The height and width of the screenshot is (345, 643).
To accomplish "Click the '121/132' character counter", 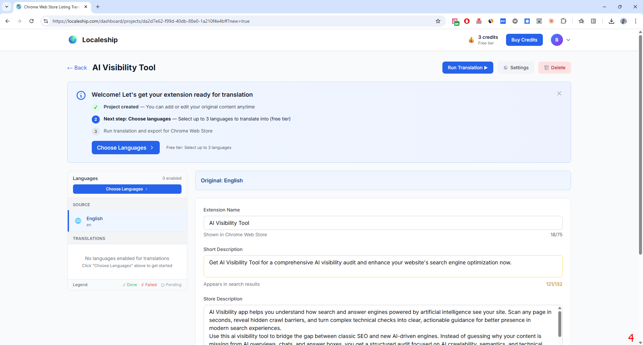I will (554, 284).
